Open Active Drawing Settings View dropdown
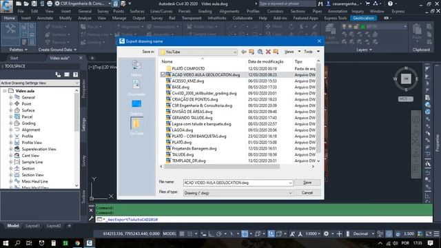This screenshot has height=248, width=441. coord(40,83)
